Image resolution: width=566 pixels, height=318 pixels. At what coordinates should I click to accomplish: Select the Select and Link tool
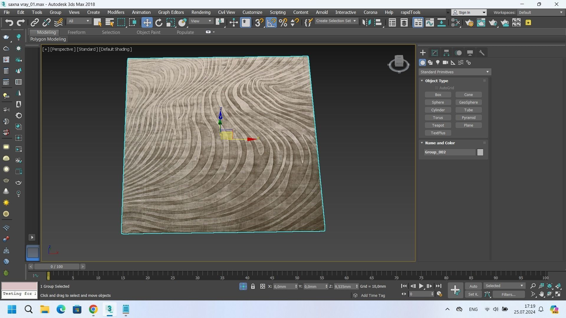click(35, 23)
